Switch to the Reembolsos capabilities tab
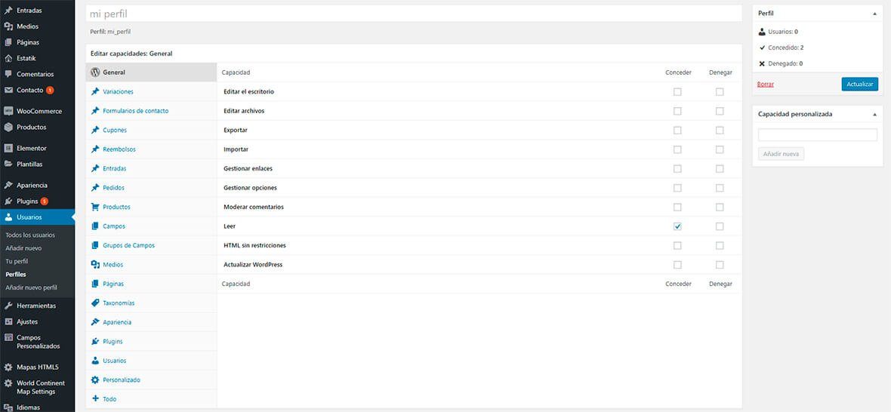 [151, 149]
